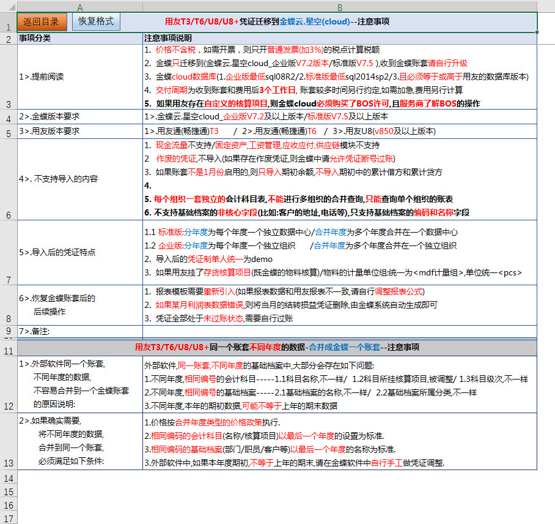
Task: Select column B header
Action: point(339,6)
